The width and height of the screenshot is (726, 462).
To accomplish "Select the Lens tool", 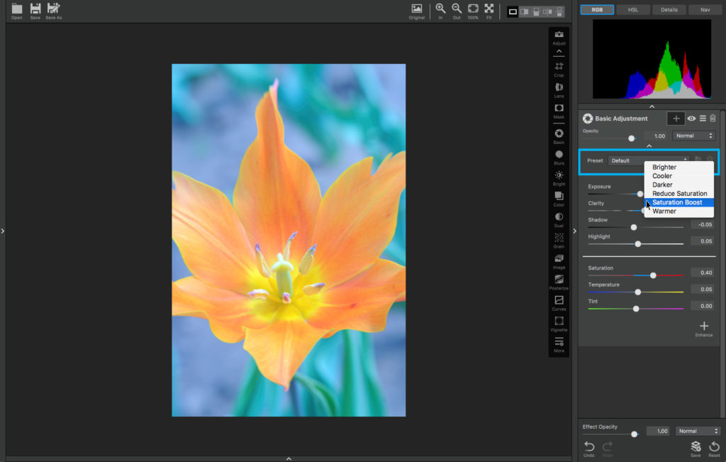I will point(559,90).
